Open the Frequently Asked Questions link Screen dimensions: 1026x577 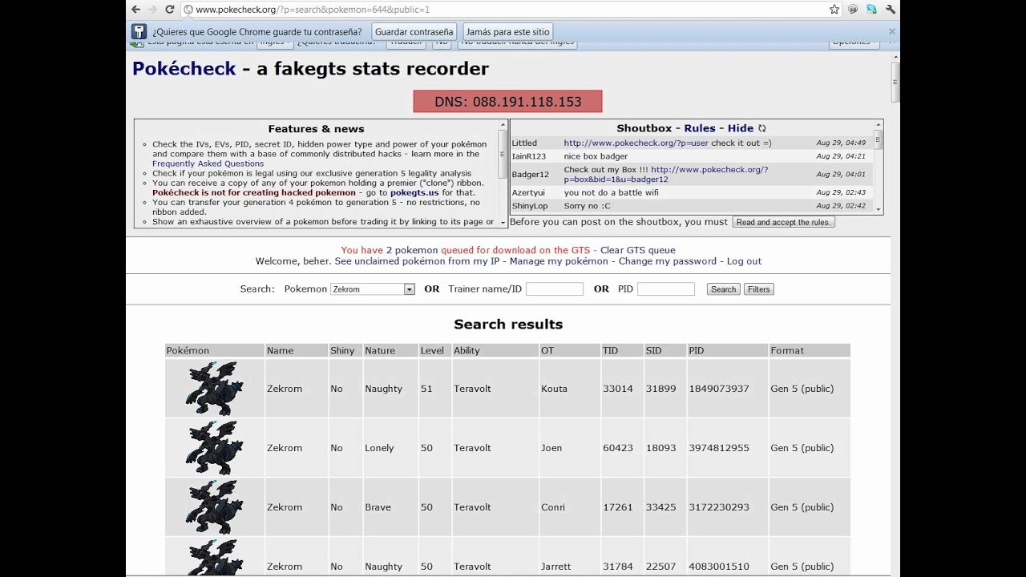pyautogui.click(x=208, y=163)
